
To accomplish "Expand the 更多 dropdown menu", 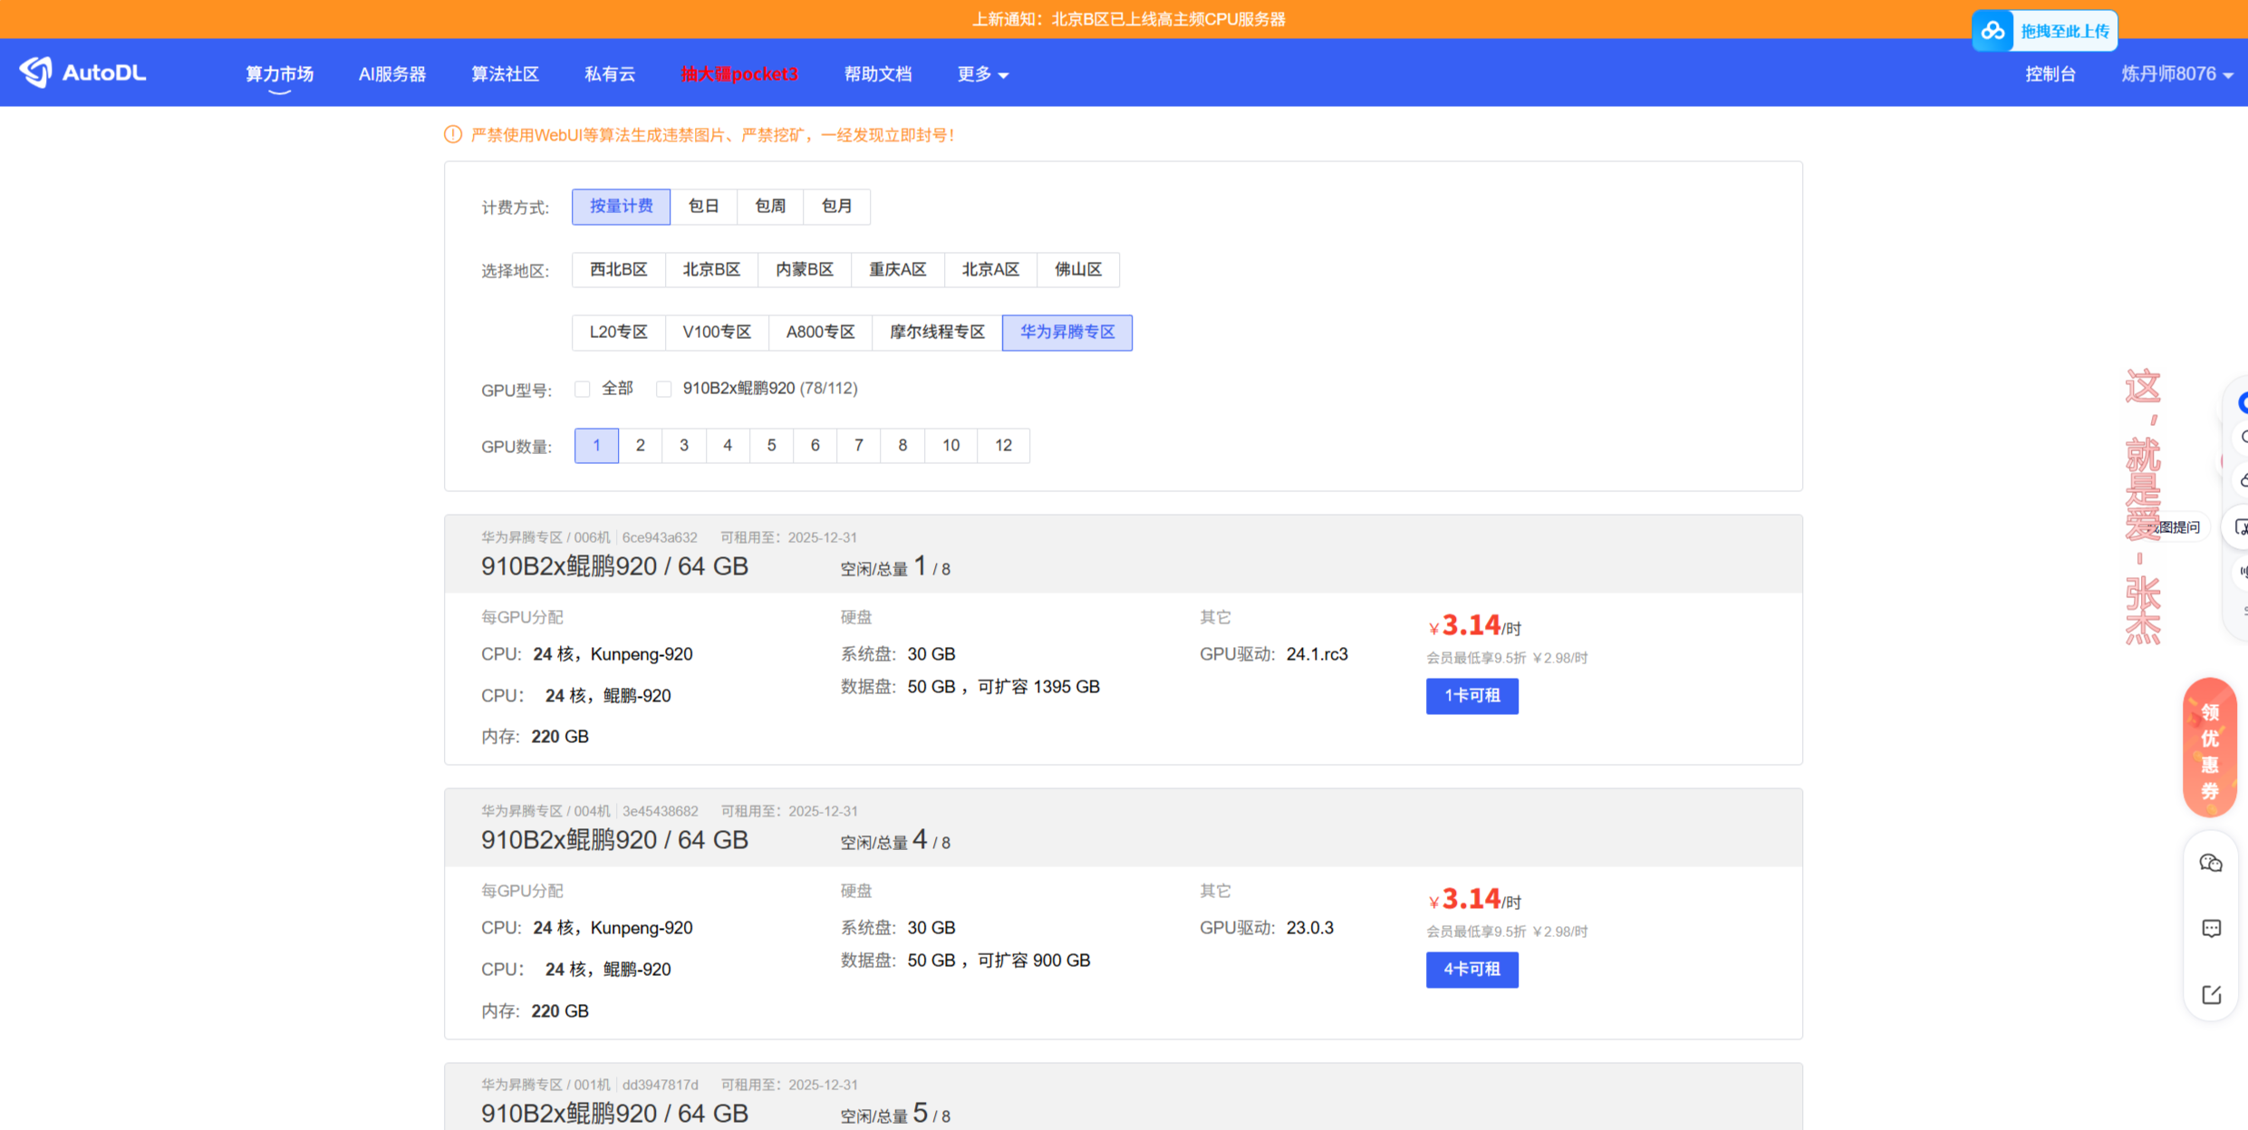I will point(983,74).
